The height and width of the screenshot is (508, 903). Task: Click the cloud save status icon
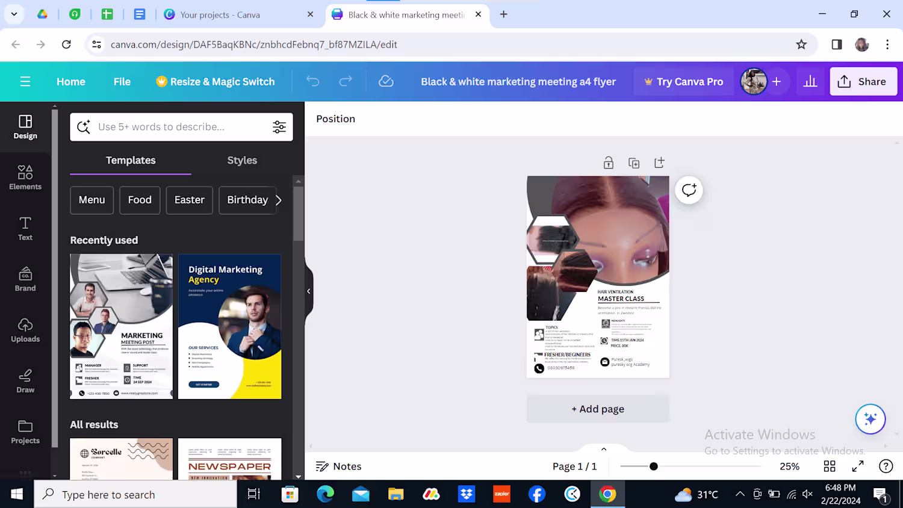pos(386,81)
